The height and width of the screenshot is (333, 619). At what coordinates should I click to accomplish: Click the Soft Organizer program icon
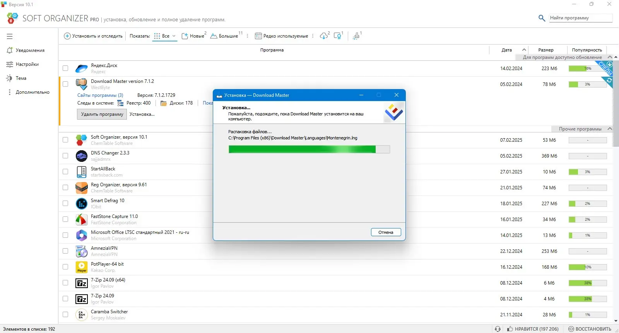[81, 140]
